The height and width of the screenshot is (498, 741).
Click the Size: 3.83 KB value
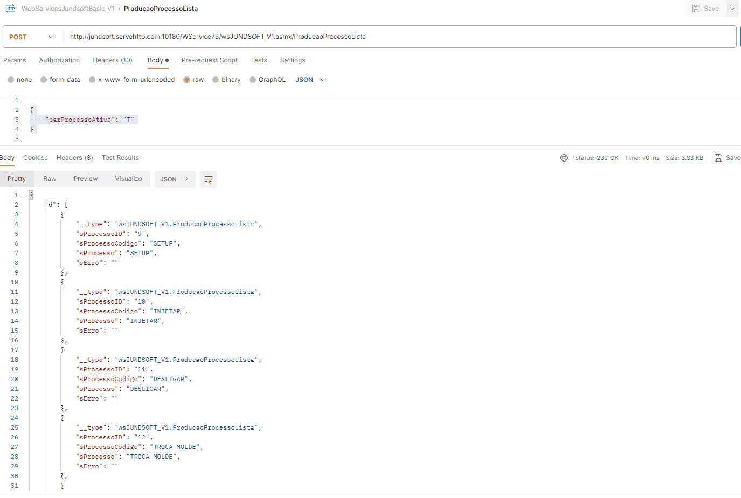coord(684,158)
